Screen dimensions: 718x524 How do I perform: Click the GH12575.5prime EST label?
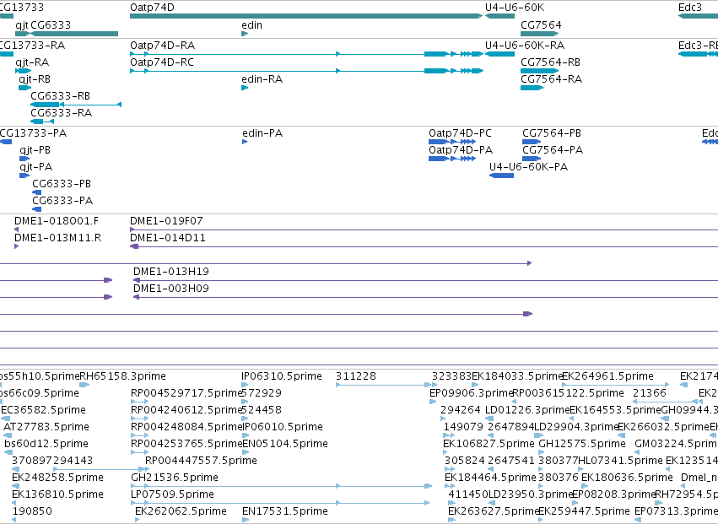coord(582,445)
